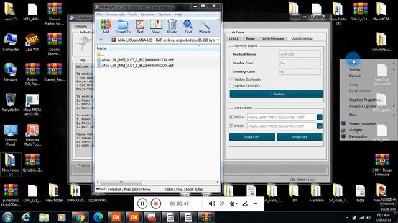Image resolution: width=398 pixels, height=223 pixels.
Task: Choose Personalize in the context menu
Action: click(358, 136)
